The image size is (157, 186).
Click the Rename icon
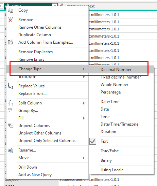tap(11, 150)
